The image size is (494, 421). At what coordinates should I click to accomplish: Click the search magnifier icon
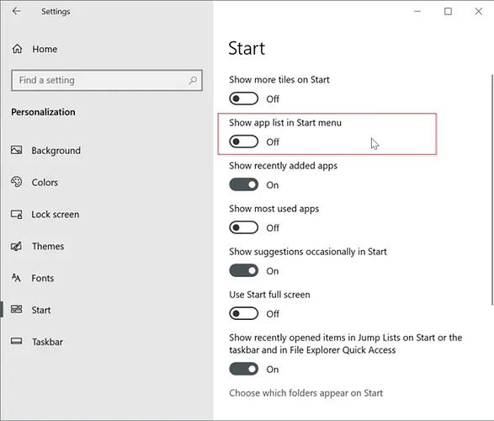tap(193, 80)
